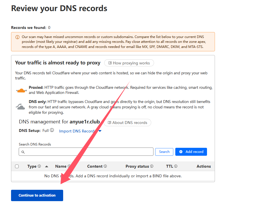This screenshot has height=219, width=256.
Task: Click the 'Your traffic is almost ready to proxy' heading
Action: coord(58,63)
